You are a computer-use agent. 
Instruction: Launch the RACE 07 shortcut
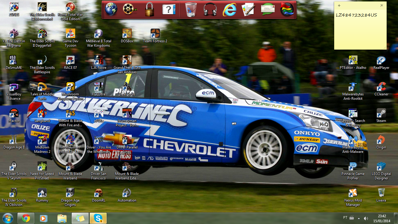click(x=70, y=62)
